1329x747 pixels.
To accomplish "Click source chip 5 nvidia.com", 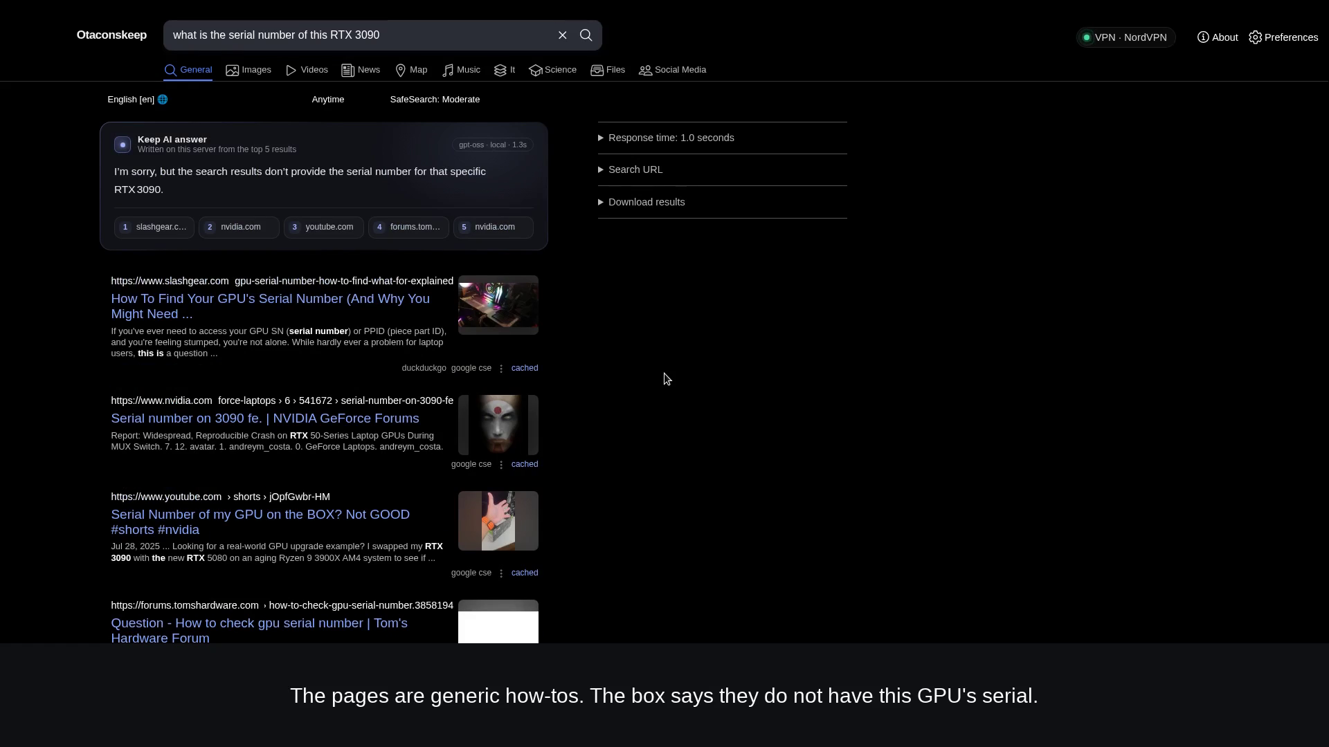I will (493, 227).
